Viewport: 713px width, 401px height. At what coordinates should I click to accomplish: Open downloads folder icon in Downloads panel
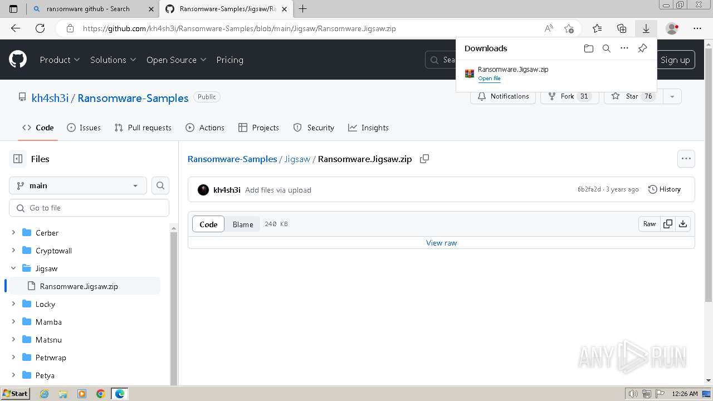tap(589, 48)
